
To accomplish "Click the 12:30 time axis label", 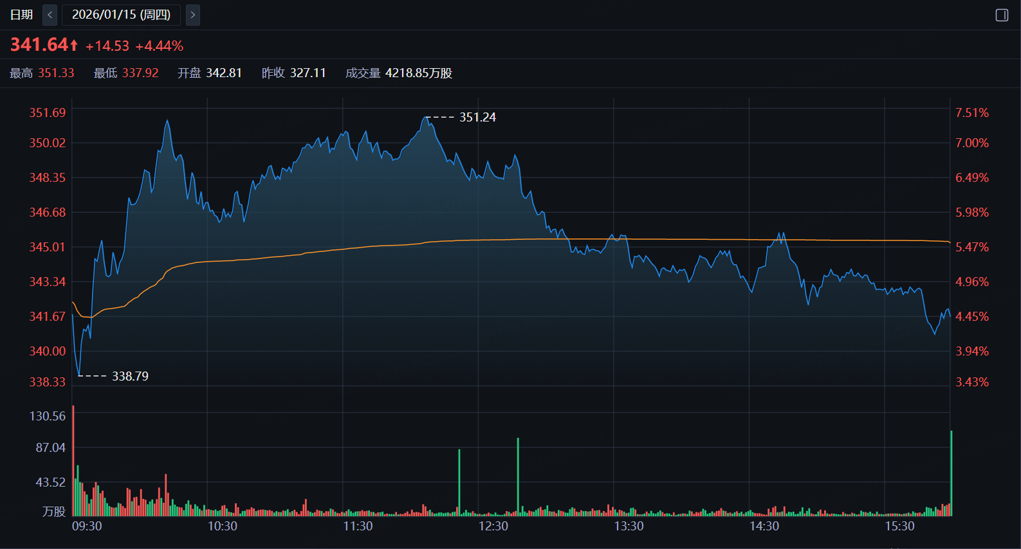I will pos(493,526).
